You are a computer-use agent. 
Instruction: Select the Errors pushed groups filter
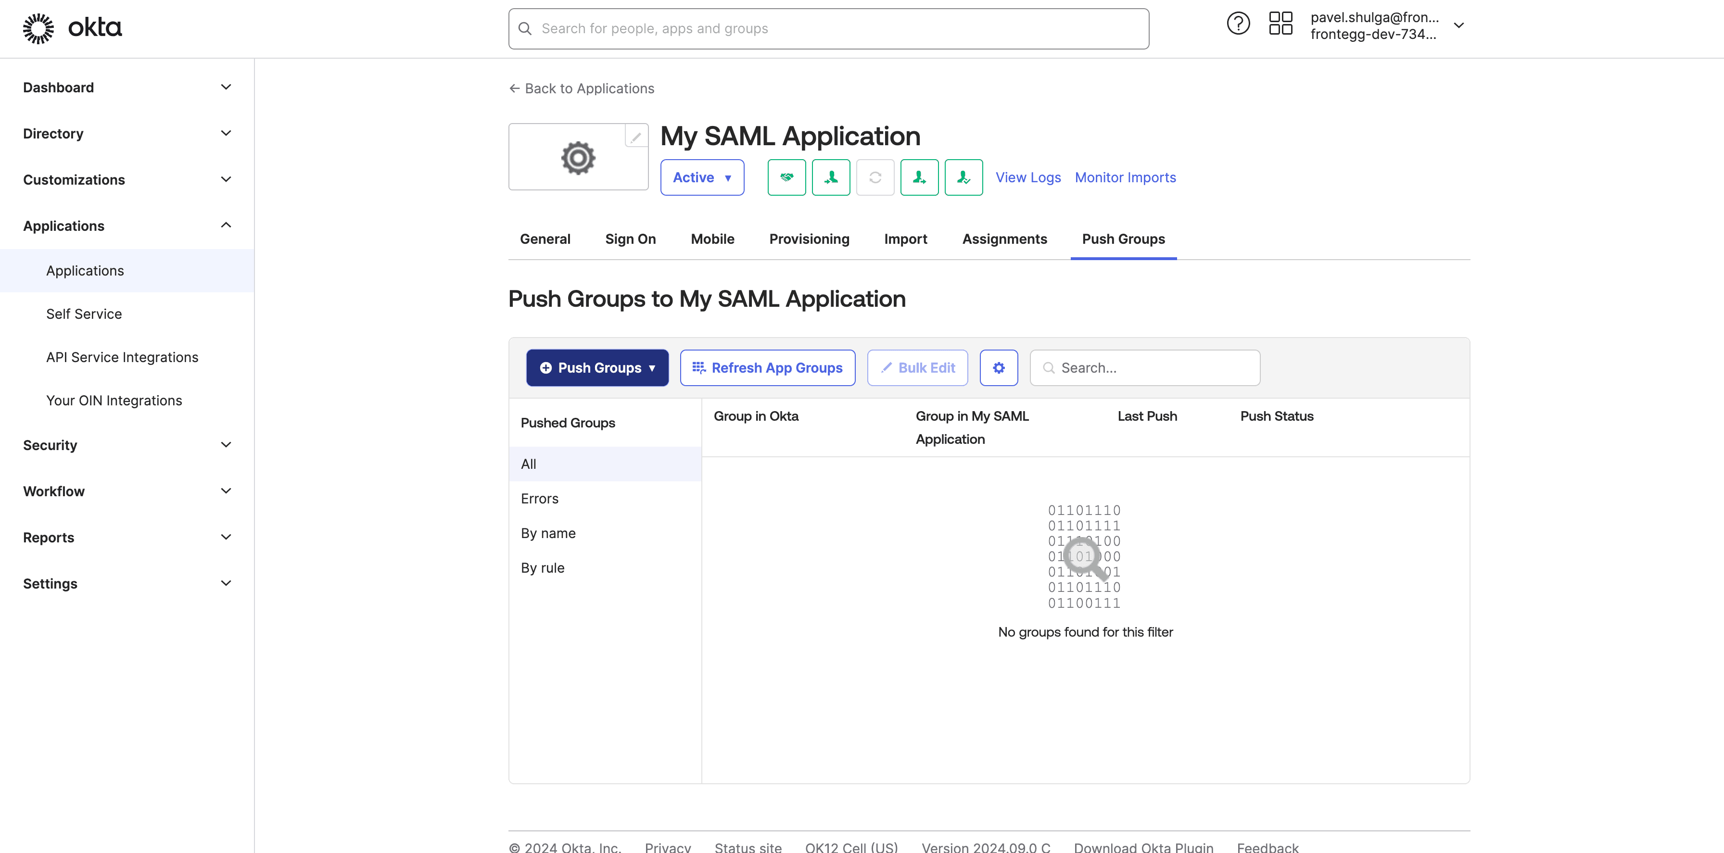605,499
